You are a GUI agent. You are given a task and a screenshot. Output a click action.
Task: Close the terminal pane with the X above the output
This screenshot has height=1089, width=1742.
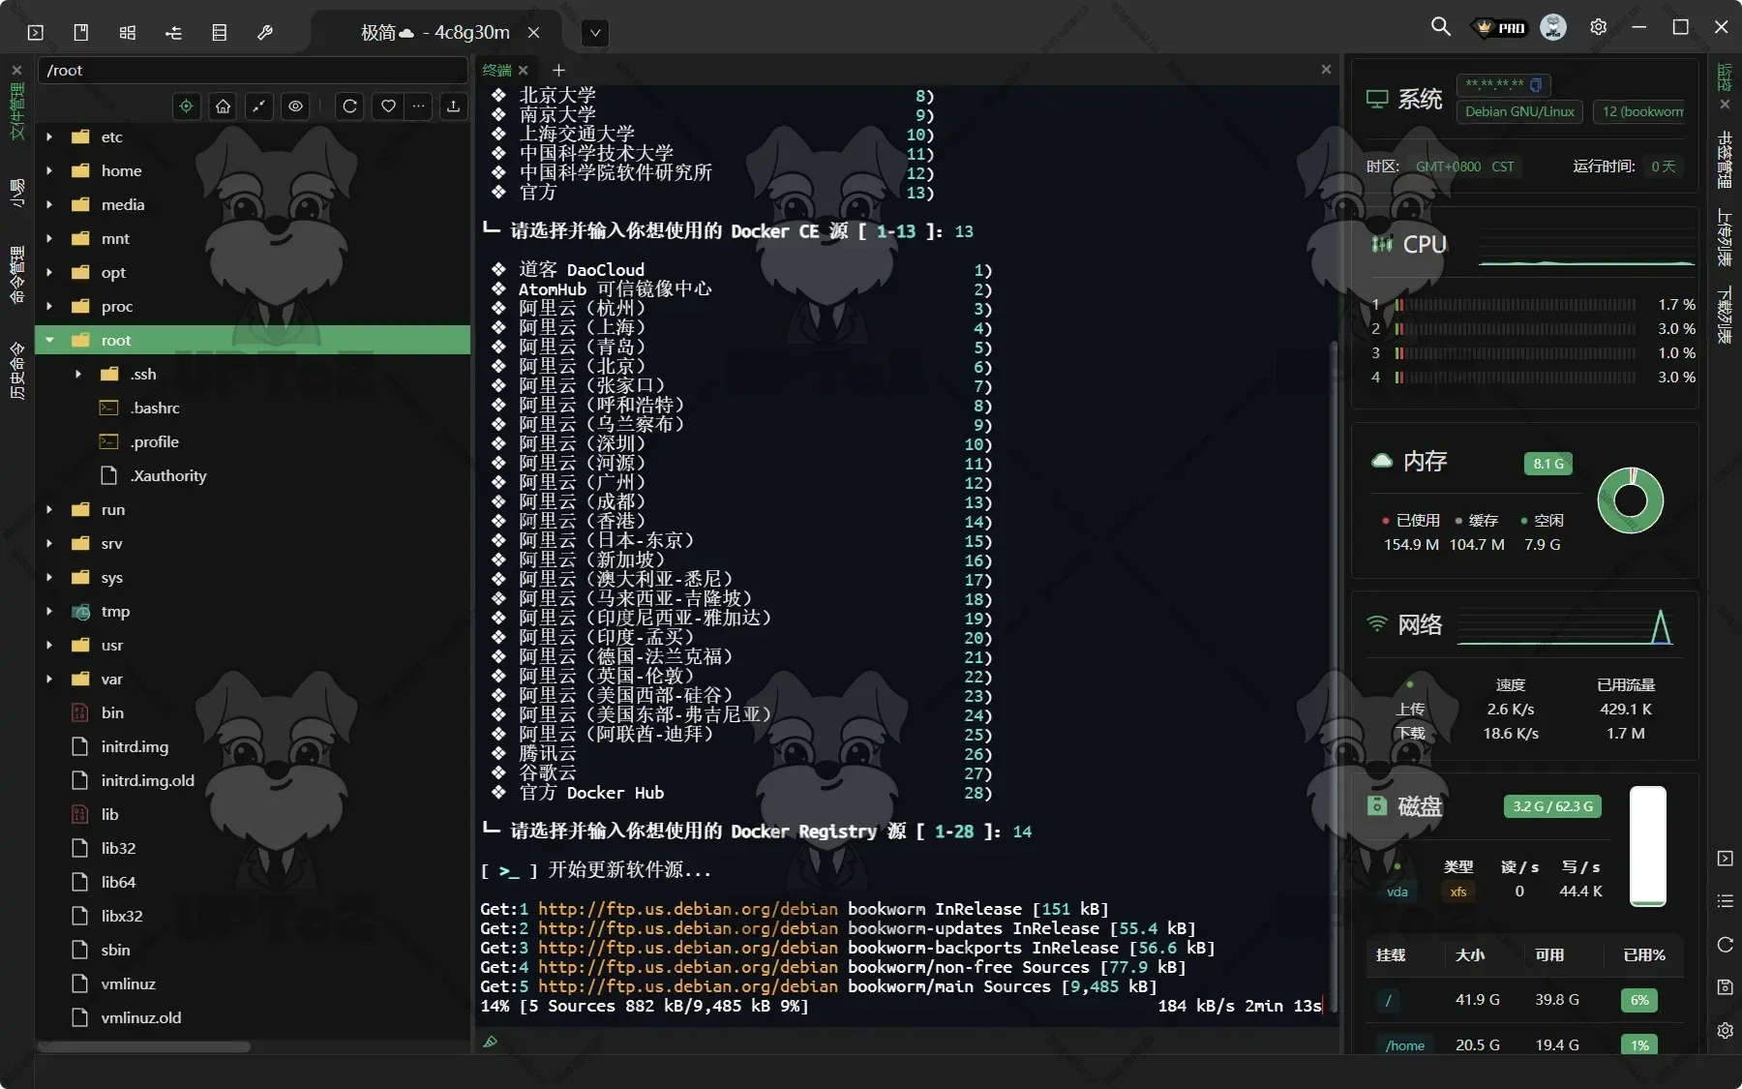point(1326,70)
